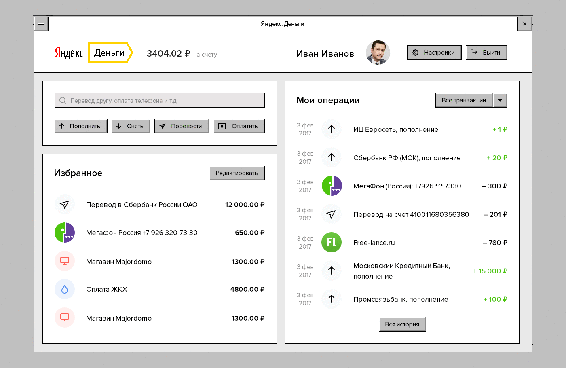Click the balance 3404.02 ₽
This screenshot has width=566, height=368.
pyautogui.click(x=168, y=53)
